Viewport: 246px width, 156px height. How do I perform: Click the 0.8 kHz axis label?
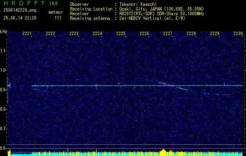pyautogui.click(x=3, y=109)
